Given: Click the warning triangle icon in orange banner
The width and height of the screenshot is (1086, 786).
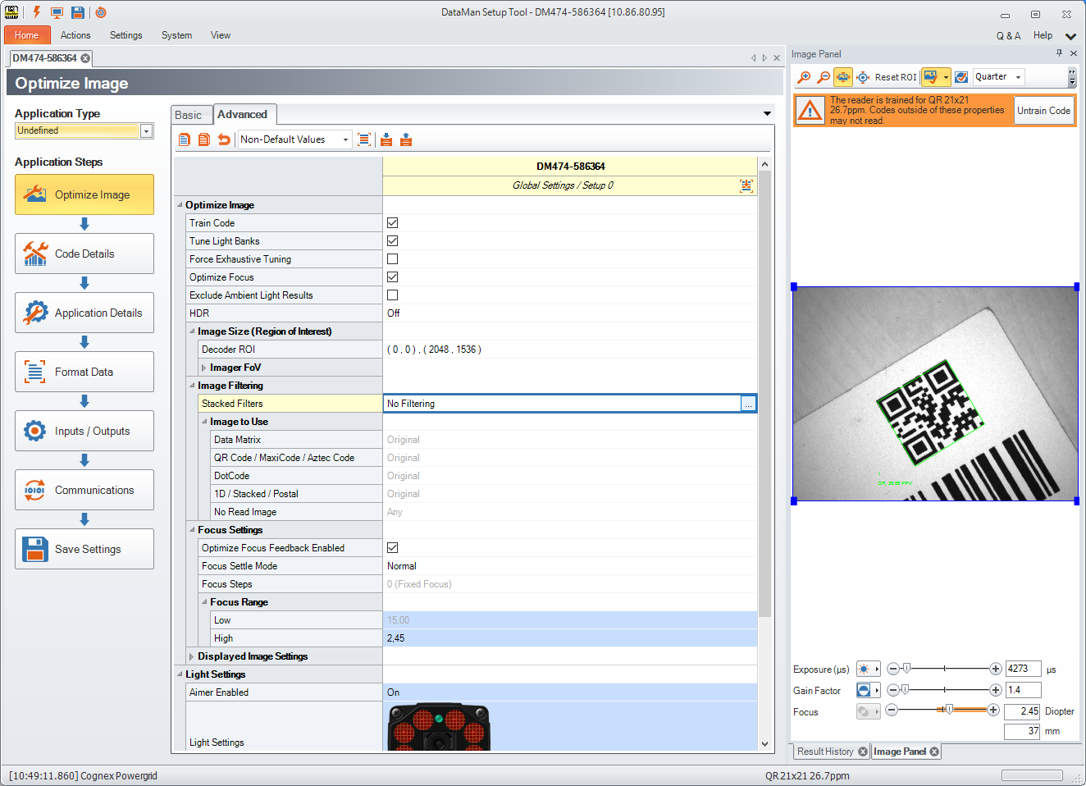Looking at the screenshot, I should pyautogui.click(x=810, y=111).
